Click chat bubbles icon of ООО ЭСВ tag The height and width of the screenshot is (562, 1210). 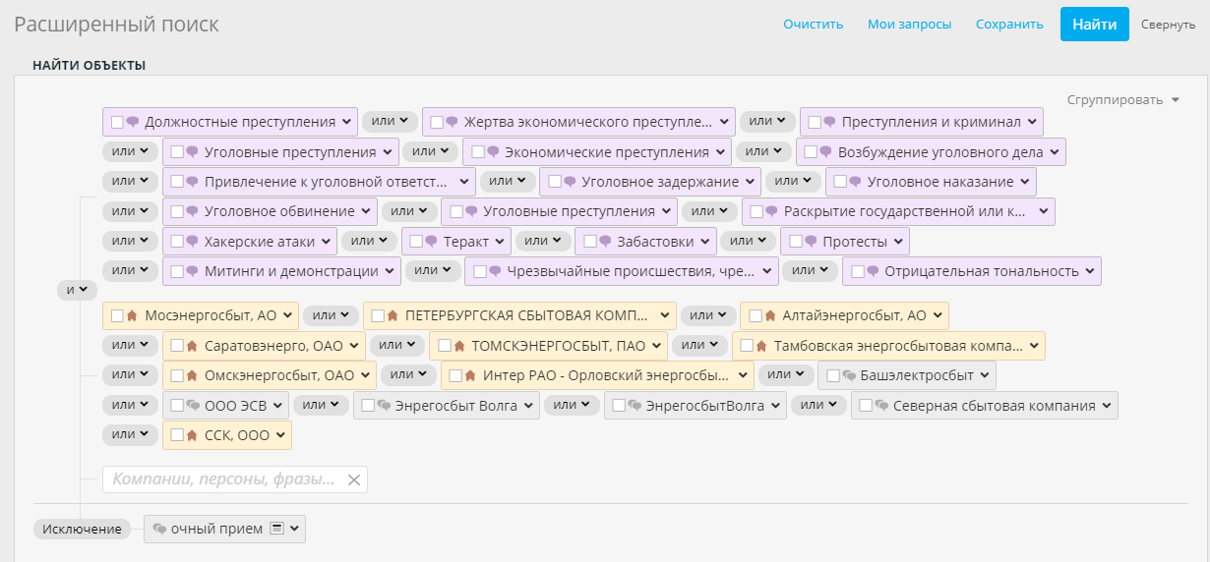point(194,406)
